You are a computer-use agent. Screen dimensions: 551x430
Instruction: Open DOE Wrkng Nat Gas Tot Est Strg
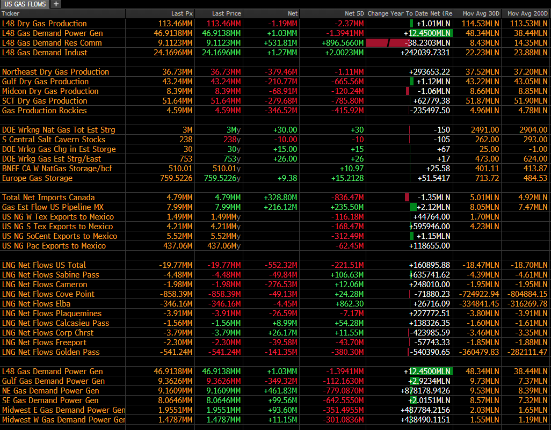pos(59,130)
